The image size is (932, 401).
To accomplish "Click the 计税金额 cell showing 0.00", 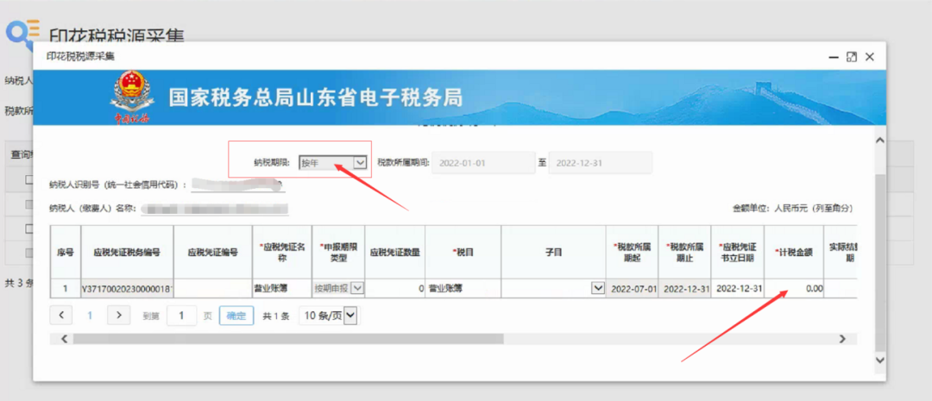I will tap(794, 288).
